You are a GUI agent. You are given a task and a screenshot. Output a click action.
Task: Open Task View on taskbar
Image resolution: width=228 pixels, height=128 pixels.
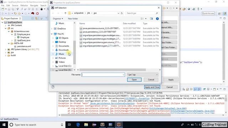pos(69,125)
